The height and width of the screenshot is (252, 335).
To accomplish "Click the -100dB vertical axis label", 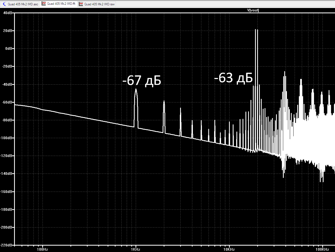I will [x=6, y=138].
